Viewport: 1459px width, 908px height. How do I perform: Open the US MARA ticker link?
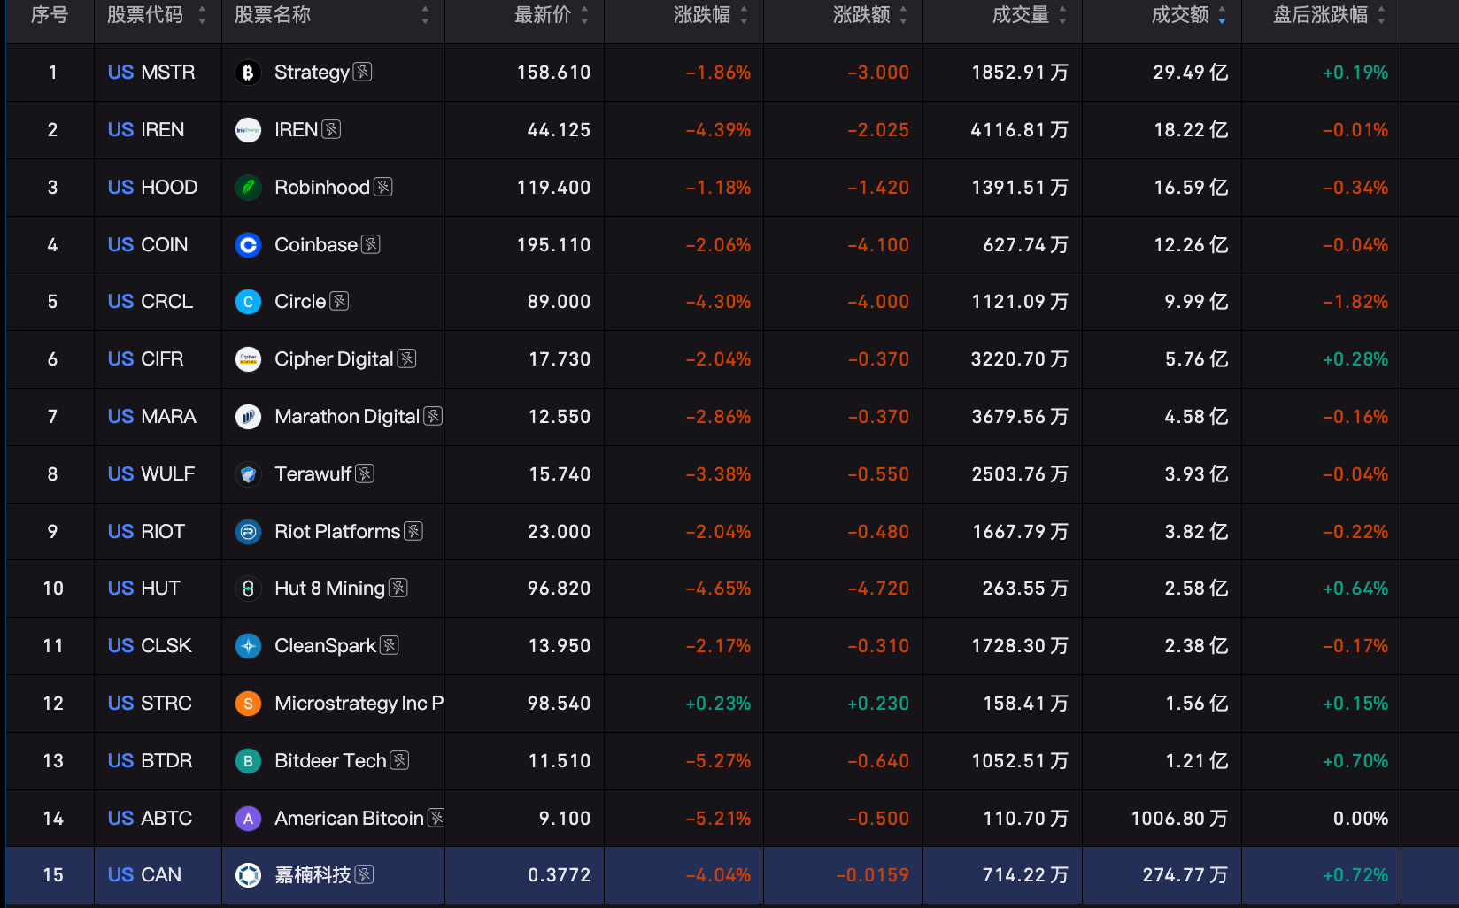click(x=151, y=417)
